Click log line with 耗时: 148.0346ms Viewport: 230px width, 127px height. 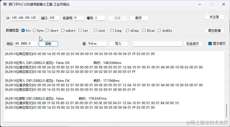coord(63,63)
